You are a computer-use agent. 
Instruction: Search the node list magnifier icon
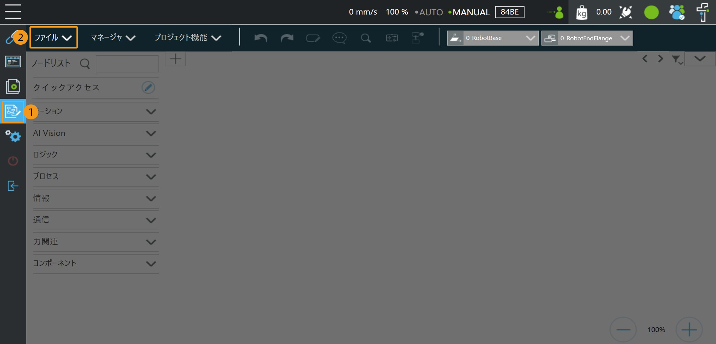click(85, 64)
